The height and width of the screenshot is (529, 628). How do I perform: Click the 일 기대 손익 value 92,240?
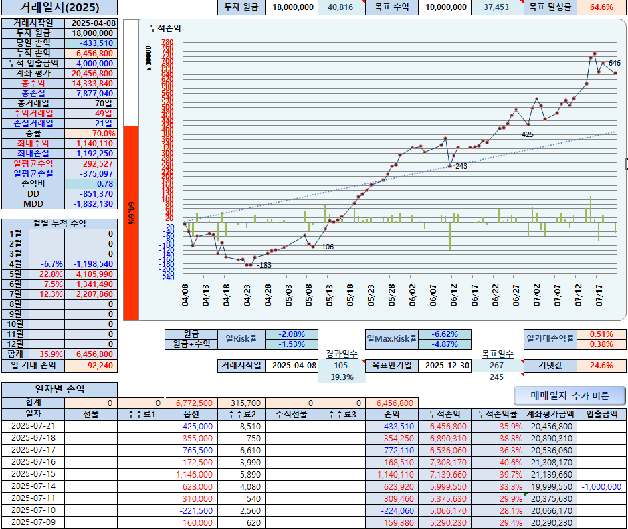coord(91,365)
